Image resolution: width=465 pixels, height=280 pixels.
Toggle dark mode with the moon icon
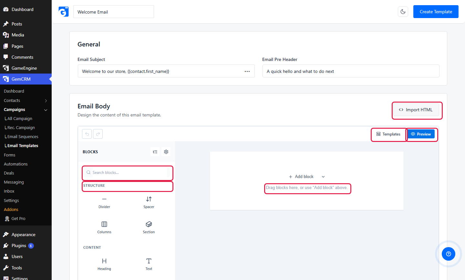[x=403, y=12]
